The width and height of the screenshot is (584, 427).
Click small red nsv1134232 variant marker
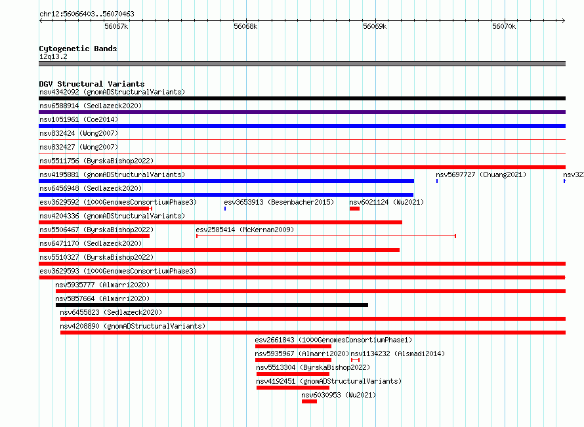(x=355, y=360)
